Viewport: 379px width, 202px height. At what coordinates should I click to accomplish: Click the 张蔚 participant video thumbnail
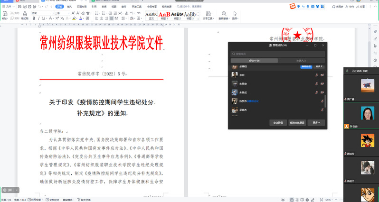pos(361,115)
